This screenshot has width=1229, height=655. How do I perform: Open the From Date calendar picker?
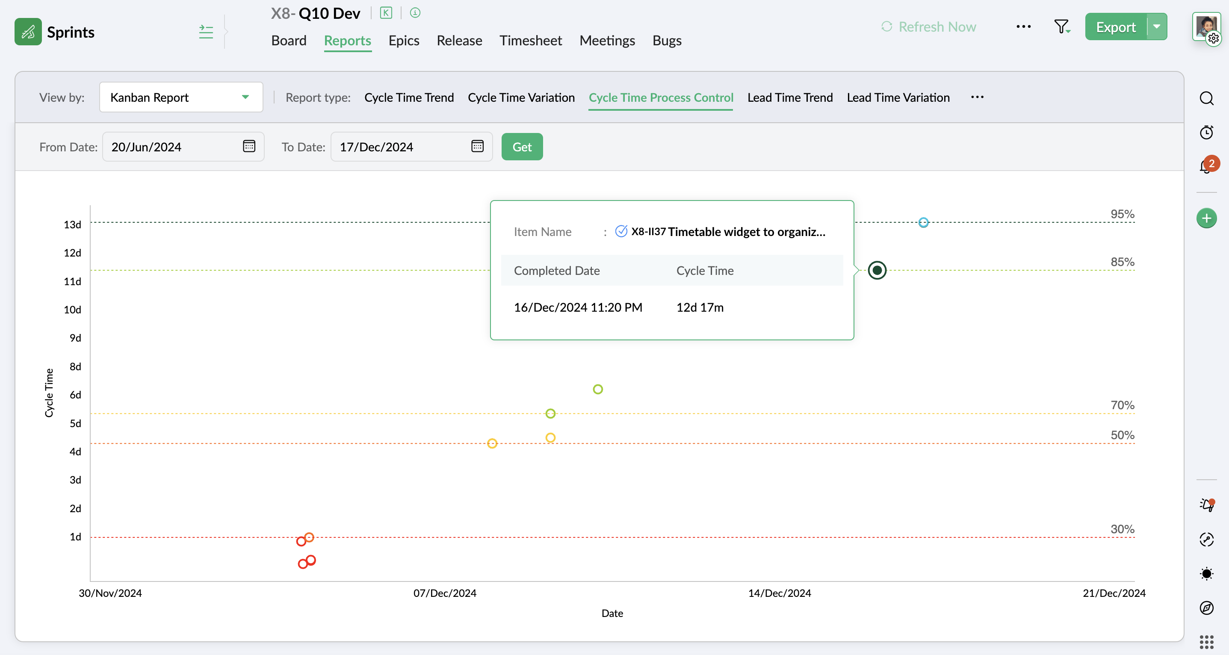point(249,147)
